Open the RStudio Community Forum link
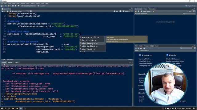Viewport: 197px width, 110px height. pyautogui.click(x=175, y=61)
